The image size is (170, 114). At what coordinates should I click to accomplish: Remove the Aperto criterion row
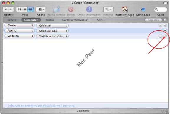[161, 30]
